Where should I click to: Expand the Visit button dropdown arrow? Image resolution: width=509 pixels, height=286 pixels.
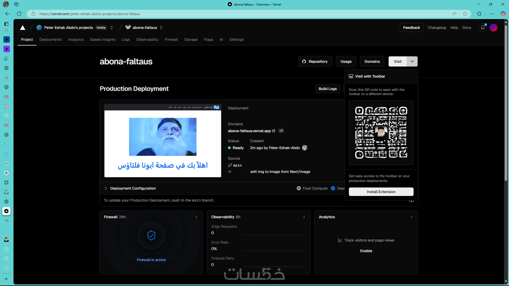[412, 61]
